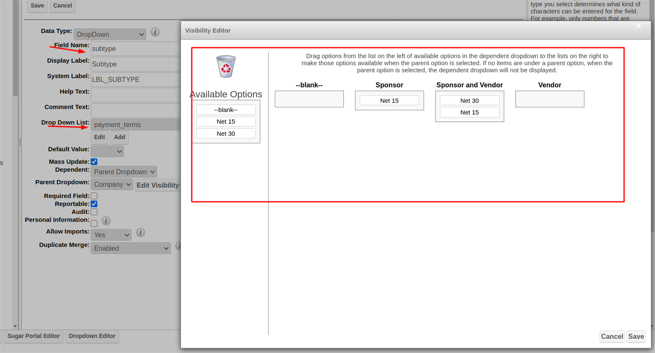Click the empty --blank-- parent list box
The width and height of the screenshot is (655, 353).
(309, 99)
